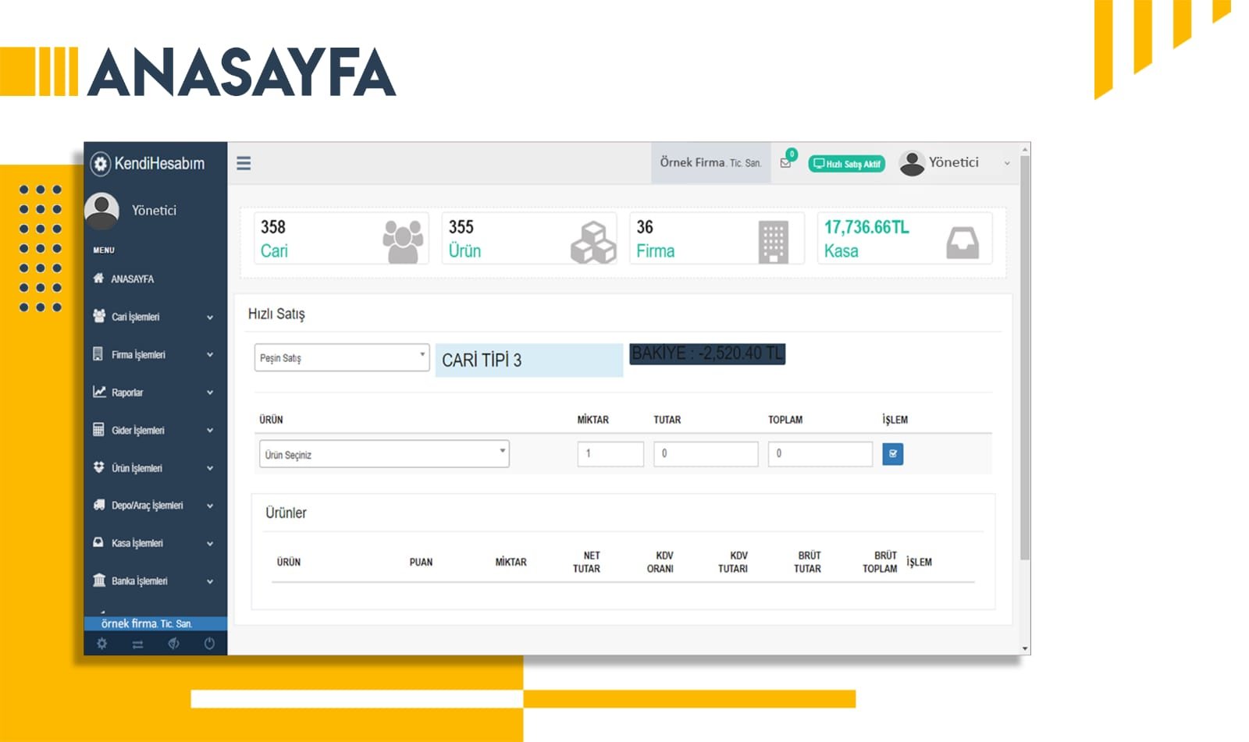Go to ANASAYFA in sidebar menu
This screenshot has height=742, width=1249.
(132, 279)
